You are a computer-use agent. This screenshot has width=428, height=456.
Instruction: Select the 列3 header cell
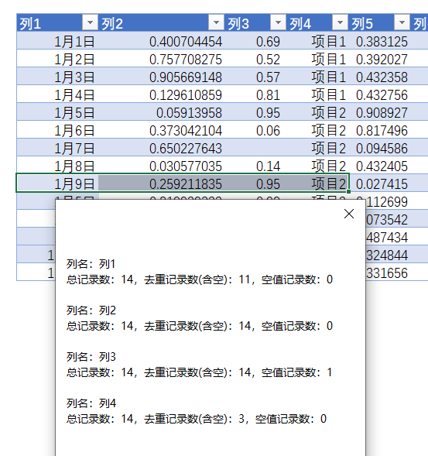(x=255, y=22)
